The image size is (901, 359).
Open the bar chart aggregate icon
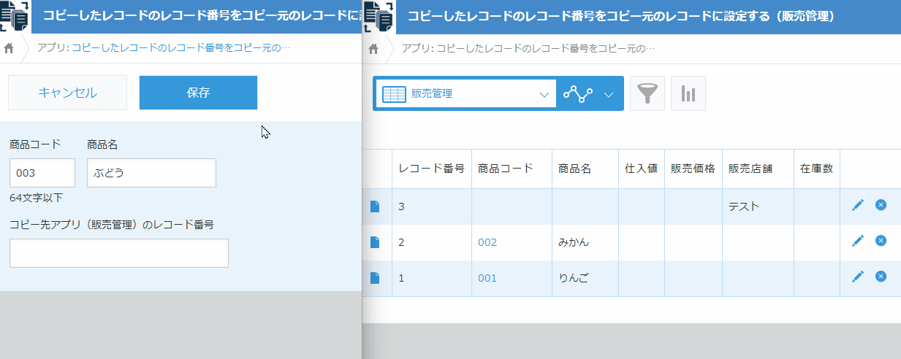coord(688,93)
